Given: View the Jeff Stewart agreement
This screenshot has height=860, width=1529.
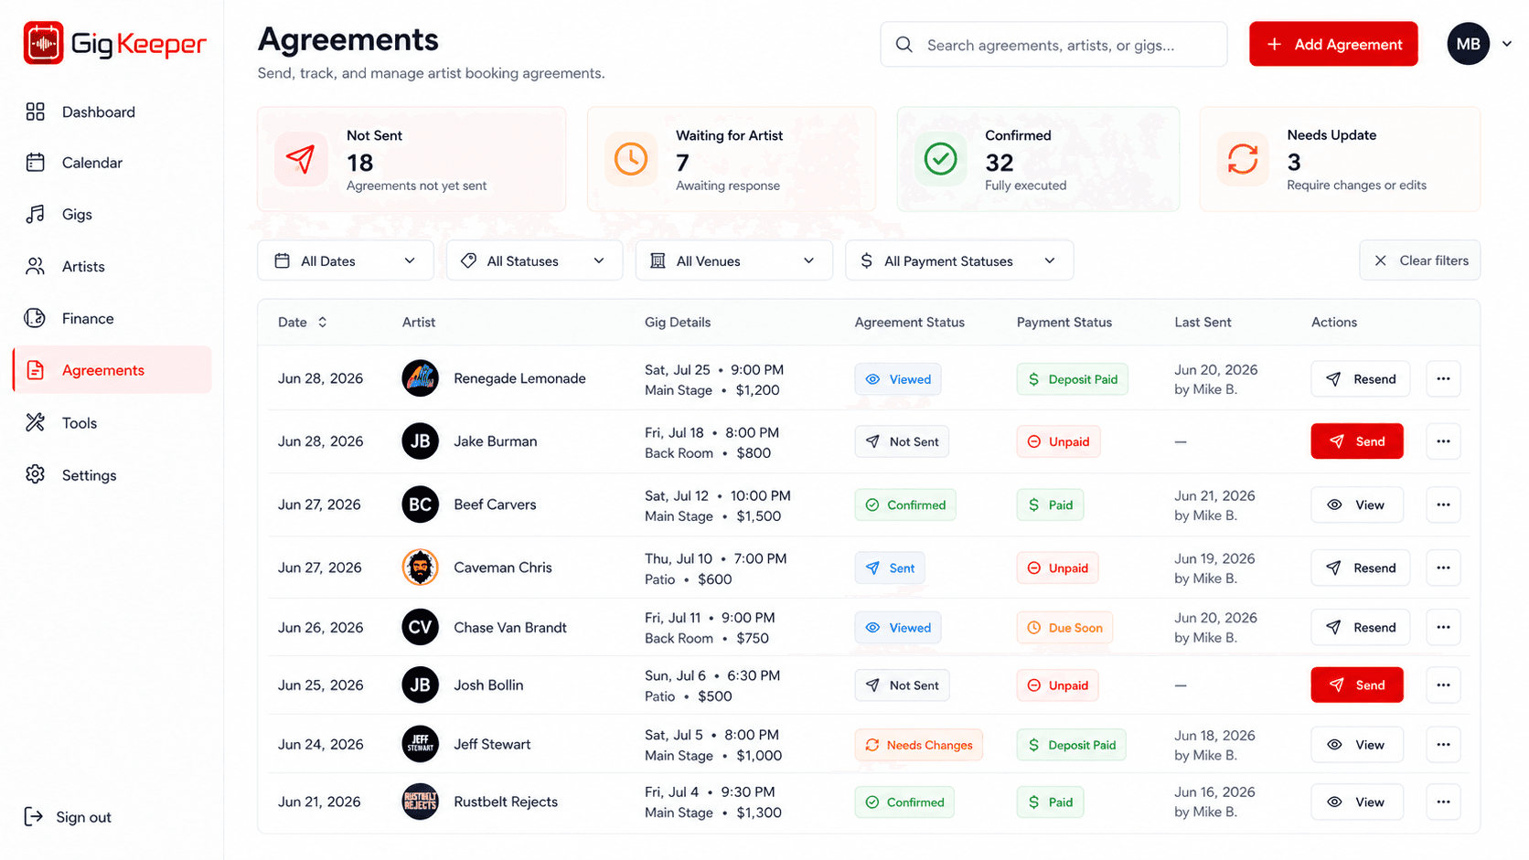Looking at the screenshot, I should tap(1356, 745).
